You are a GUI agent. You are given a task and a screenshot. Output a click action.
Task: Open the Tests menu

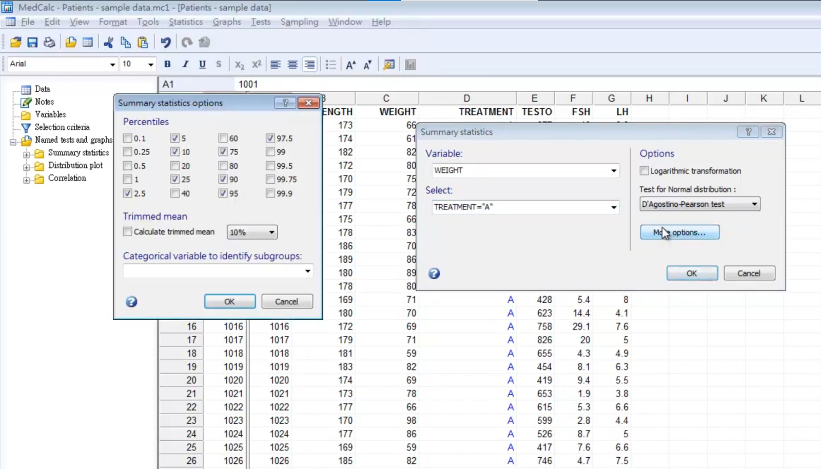click(x=261, y=22)
